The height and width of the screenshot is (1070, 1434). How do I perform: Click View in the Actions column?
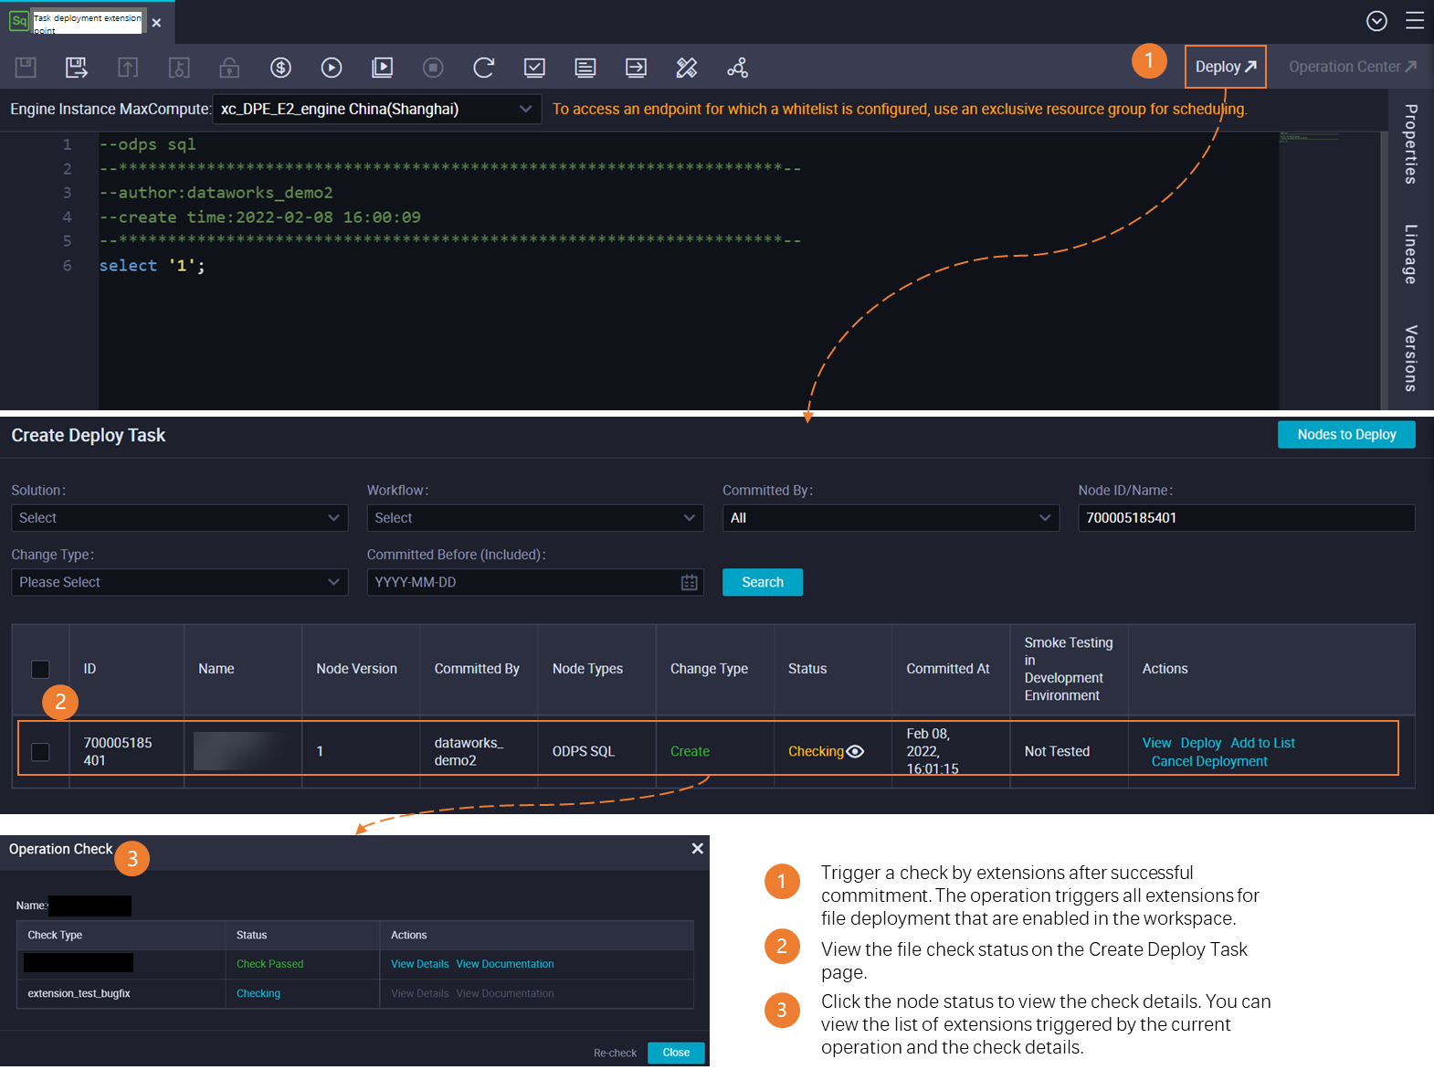pos(1156,743)
